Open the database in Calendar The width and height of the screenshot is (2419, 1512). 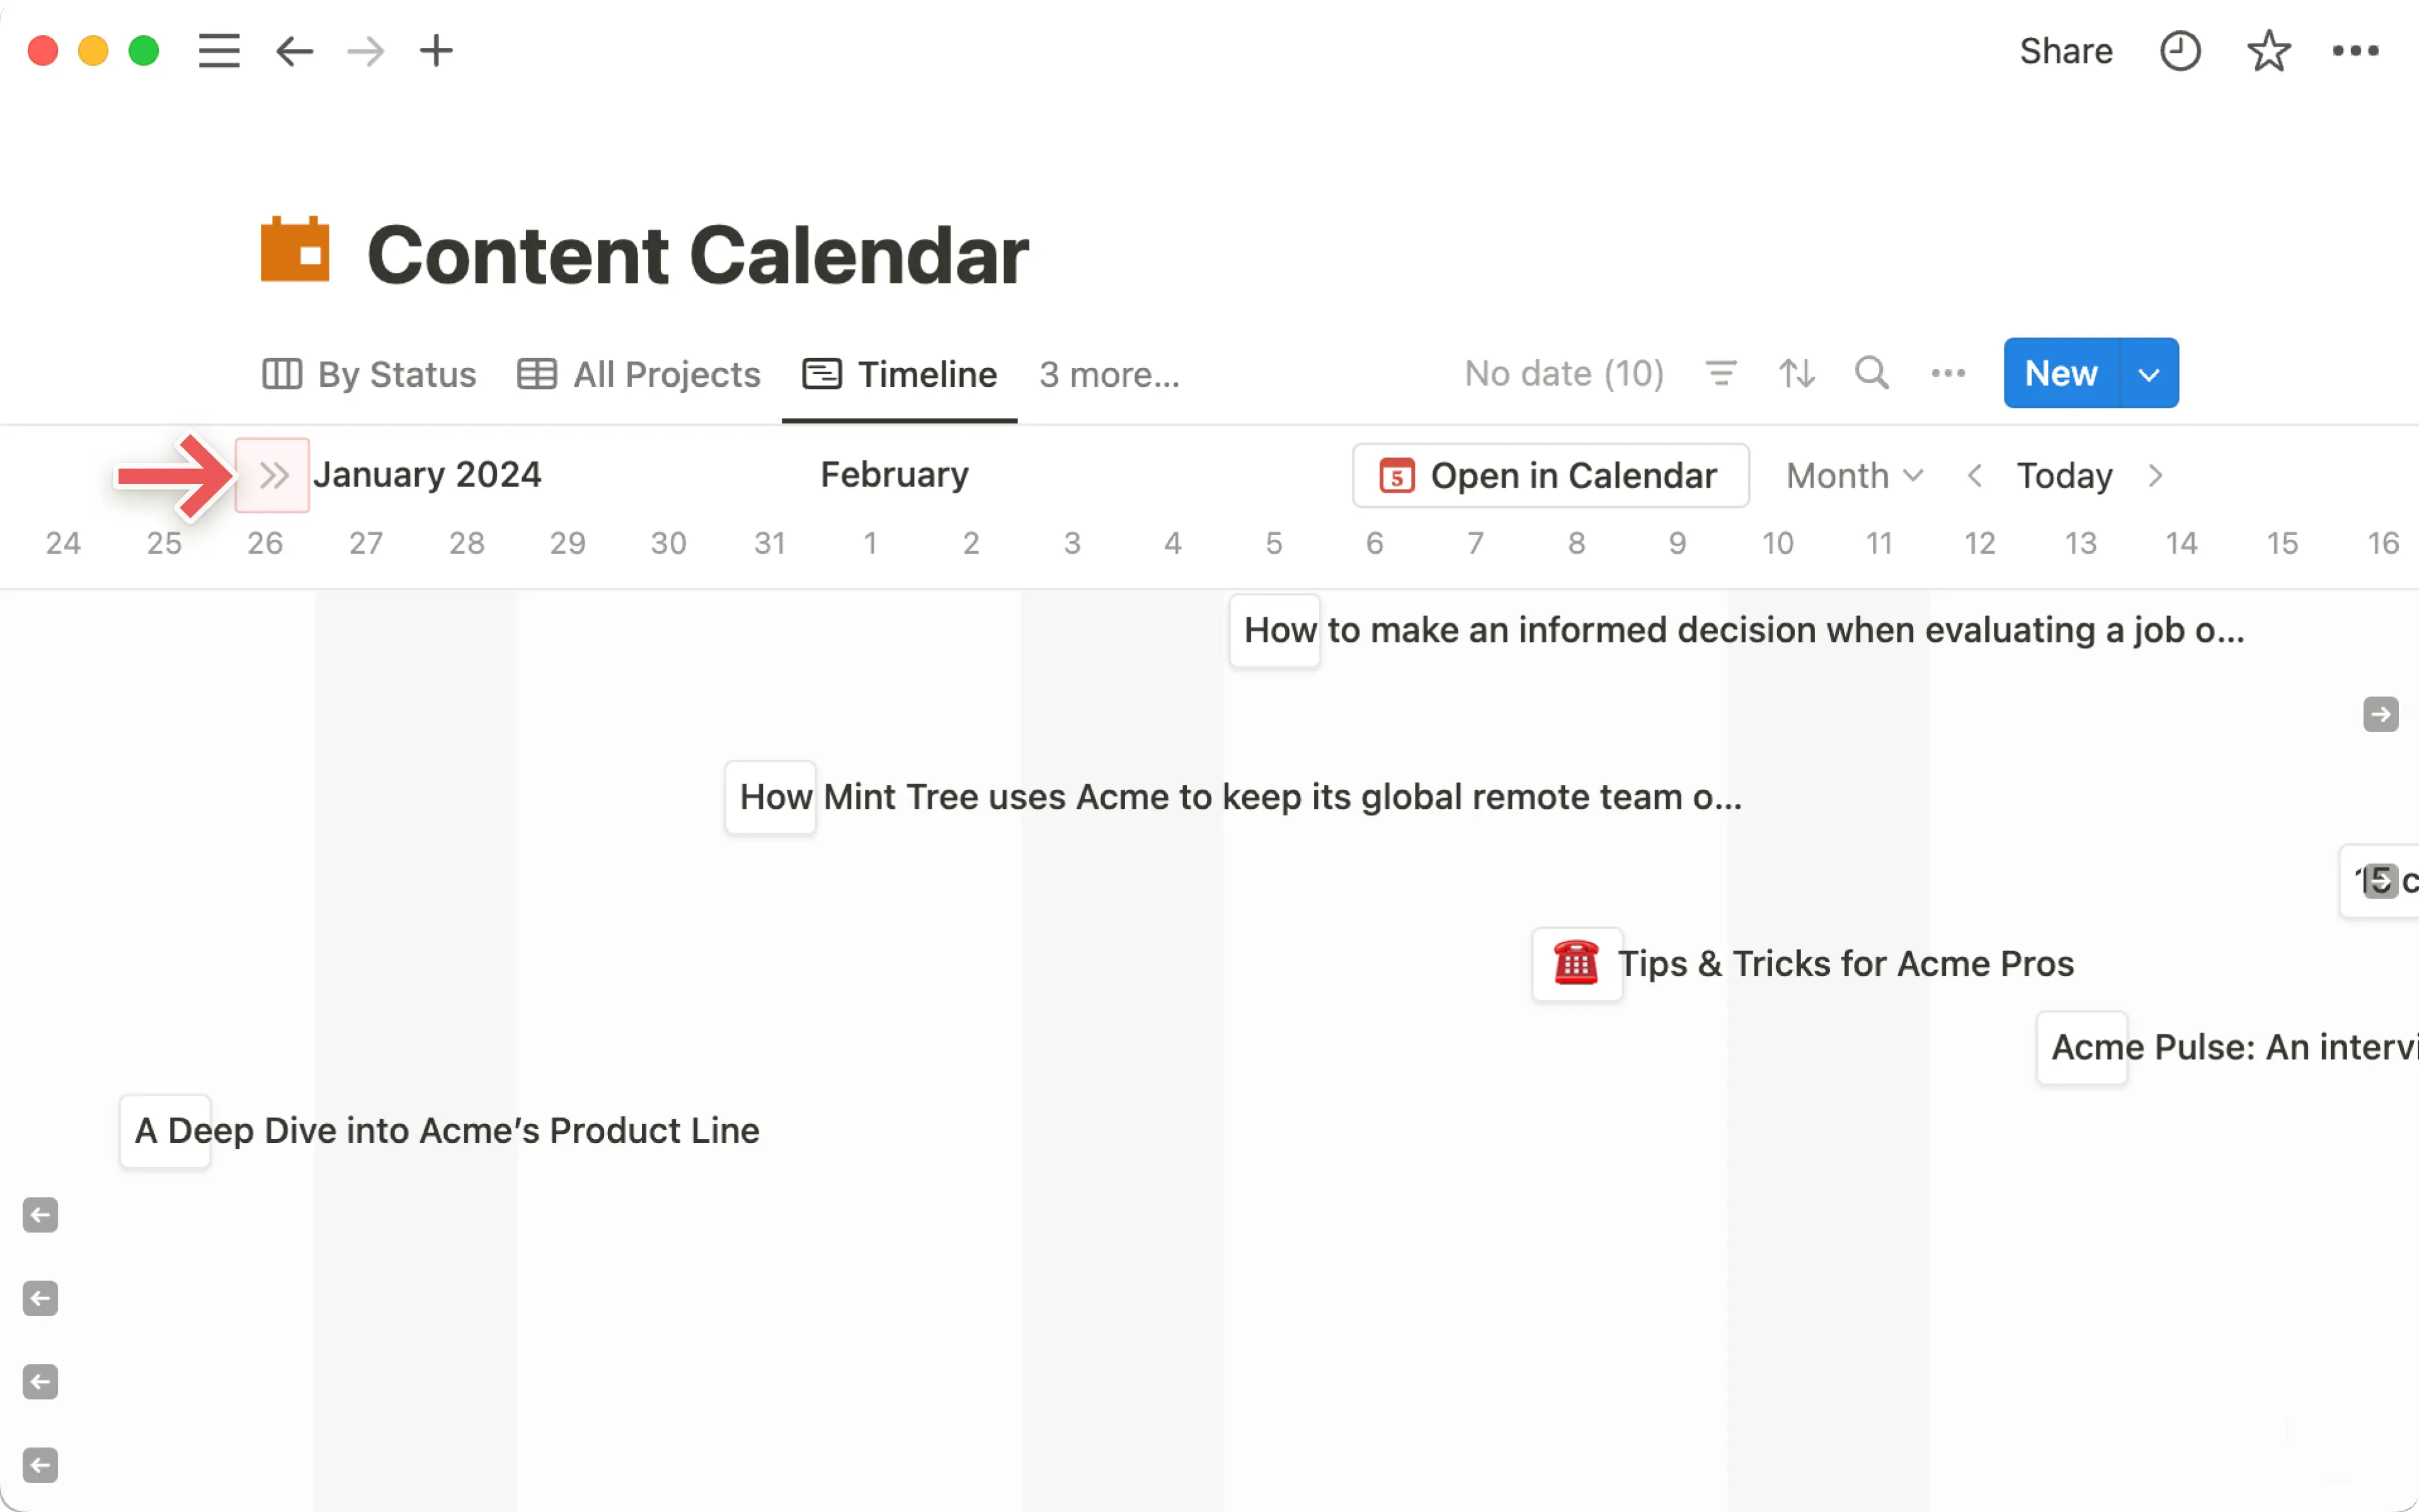point(1550,475)
